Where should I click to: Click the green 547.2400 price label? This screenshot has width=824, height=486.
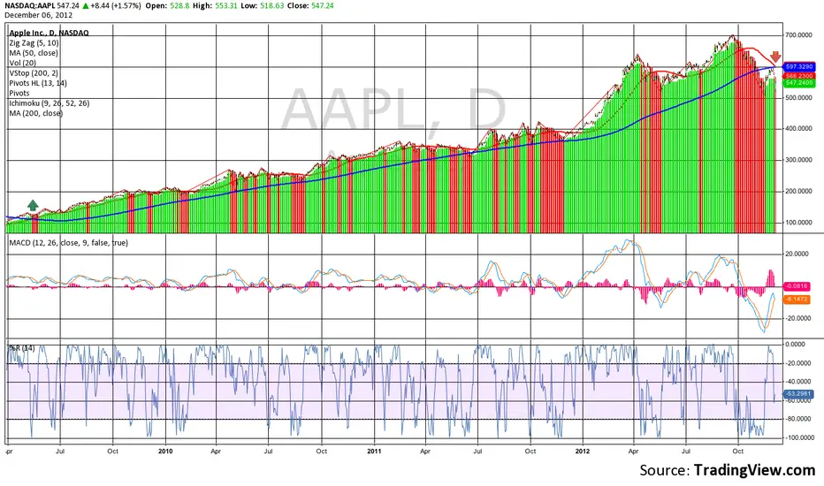tap(798, 83)
